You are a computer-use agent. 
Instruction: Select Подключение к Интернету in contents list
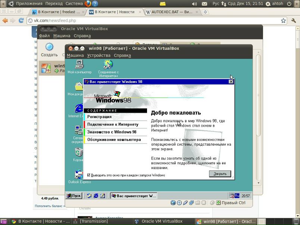click(x=113, y=124)
